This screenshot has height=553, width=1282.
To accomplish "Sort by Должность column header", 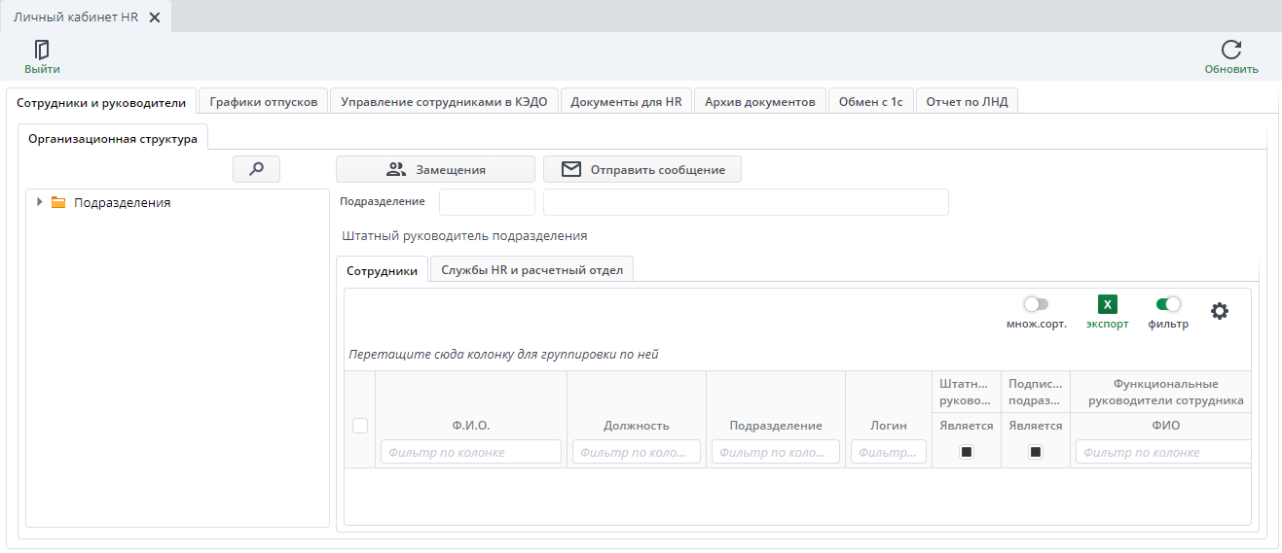I will coord(637,426).
